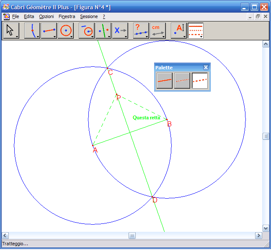Expand the Curves toolbox dropdown arrow
271x252 pixels.
point(71,37)
